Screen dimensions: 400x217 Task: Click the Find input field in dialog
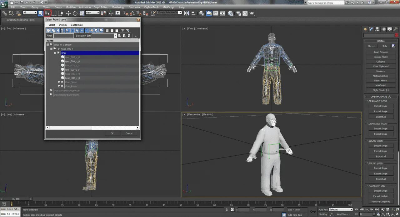(x=63, y=36)
